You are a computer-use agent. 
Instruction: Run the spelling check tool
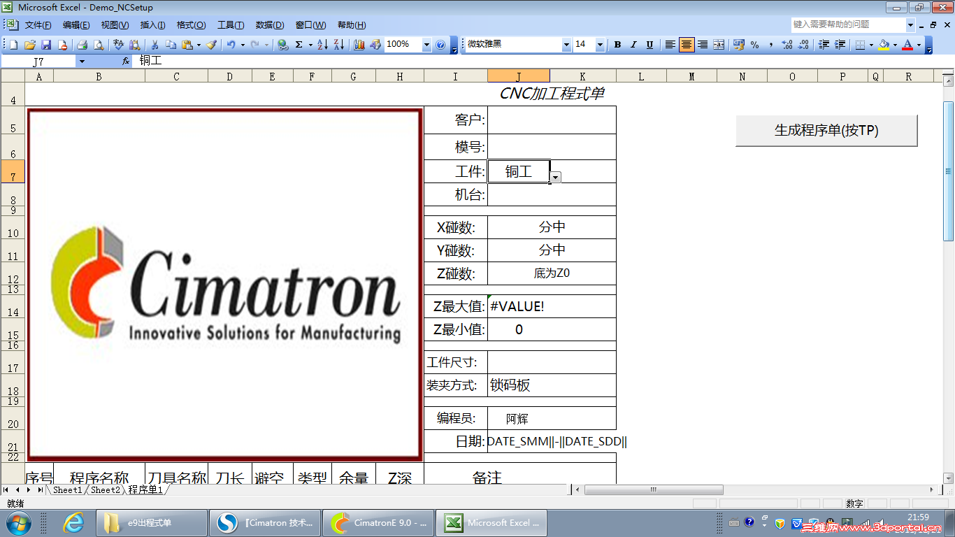tap(119, 45)
